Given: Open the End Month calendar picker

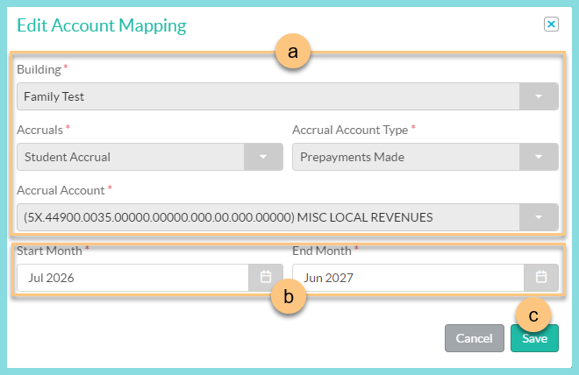Looking at the screenshot, I should [540, 277].
